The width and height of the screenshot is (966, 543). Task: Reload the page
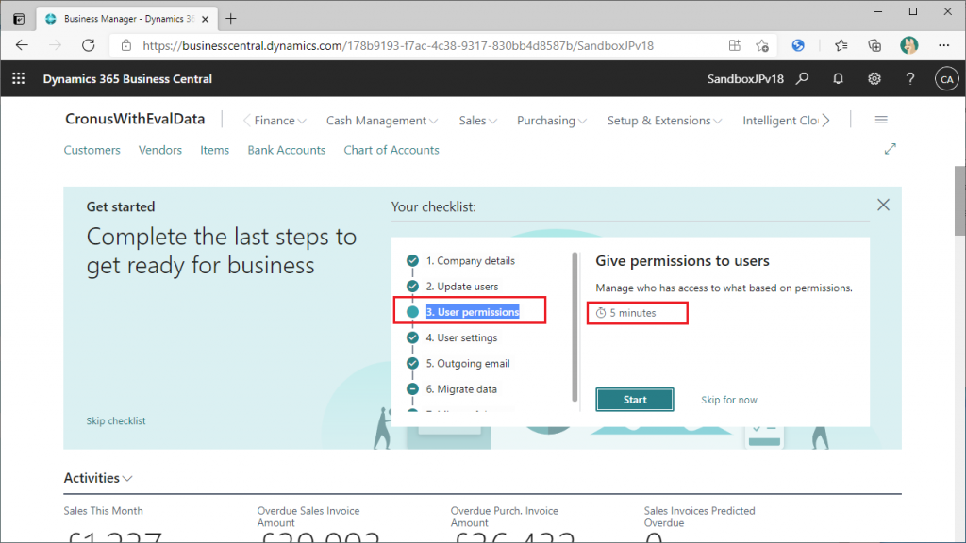coord(89,45)
